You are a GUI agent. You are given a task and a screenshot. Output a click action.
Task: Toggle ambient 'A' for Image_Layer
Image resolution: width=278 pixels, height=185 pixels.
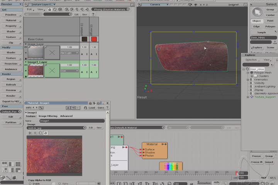click(x=82, y=54)
